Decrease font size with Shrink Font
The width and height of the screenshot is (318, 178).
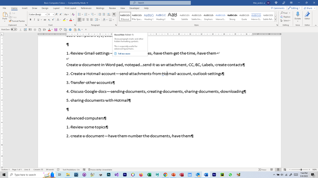coord(61,14)
